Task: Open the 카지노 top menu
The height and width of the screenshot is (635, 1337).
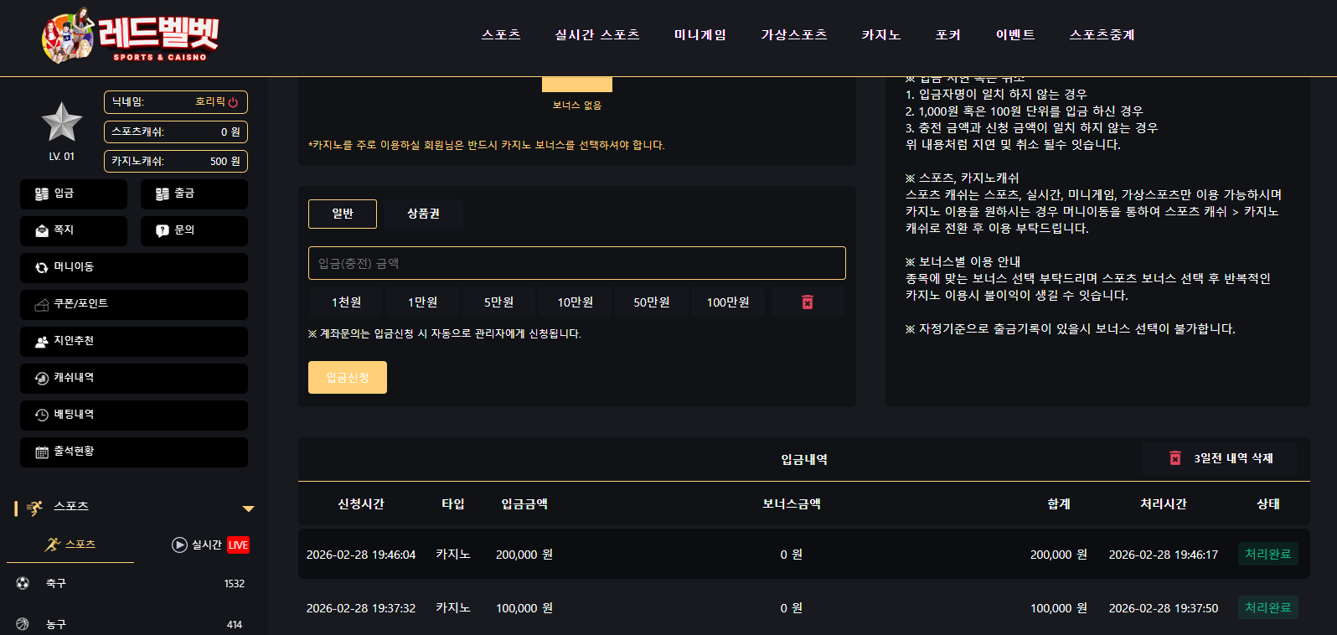Action: [x=880, y=34]
